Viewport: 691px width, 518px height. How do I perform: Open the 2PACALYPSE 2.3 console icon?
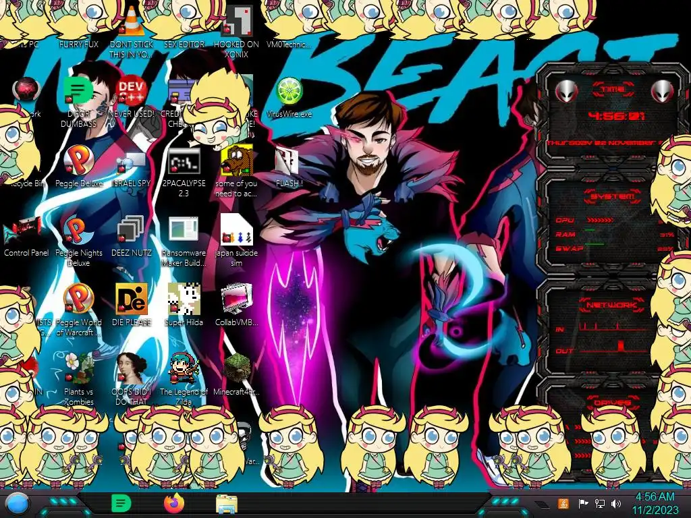[x=184, y=161]
